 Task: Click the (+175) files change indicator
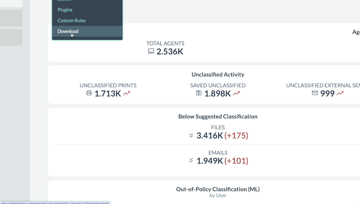236,135
